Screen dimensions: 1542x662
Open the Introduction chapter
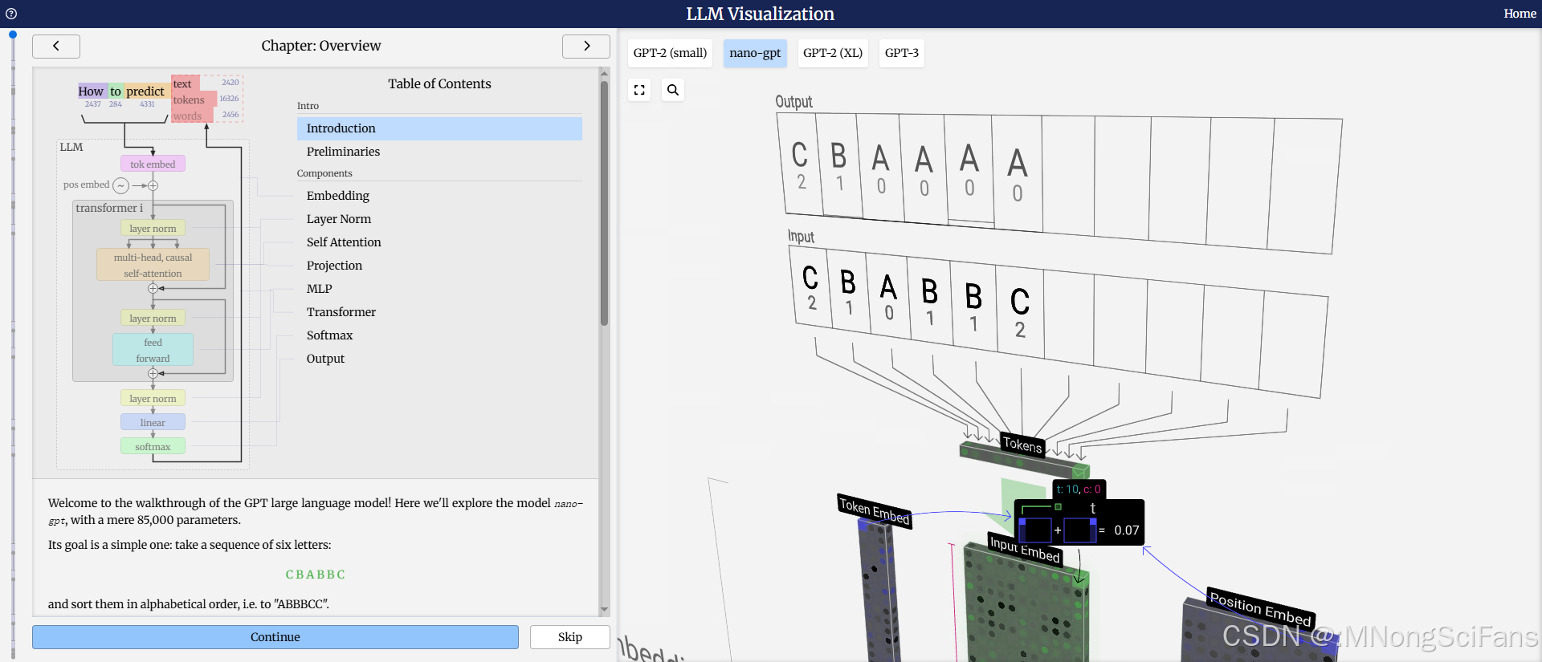pyautogui.click(x=439, y=128)
